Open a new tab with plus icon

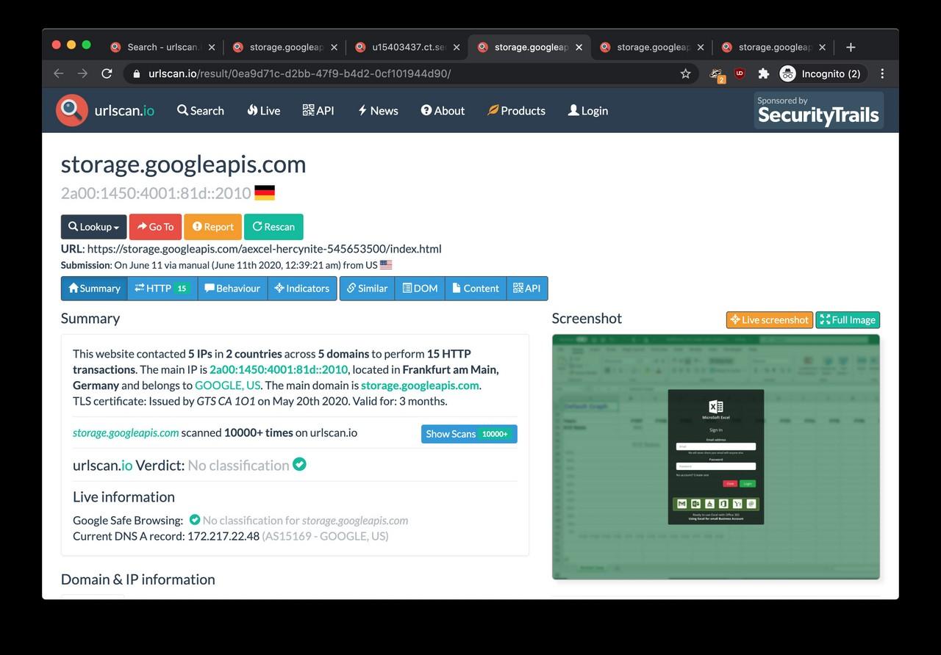pos(851,47)
